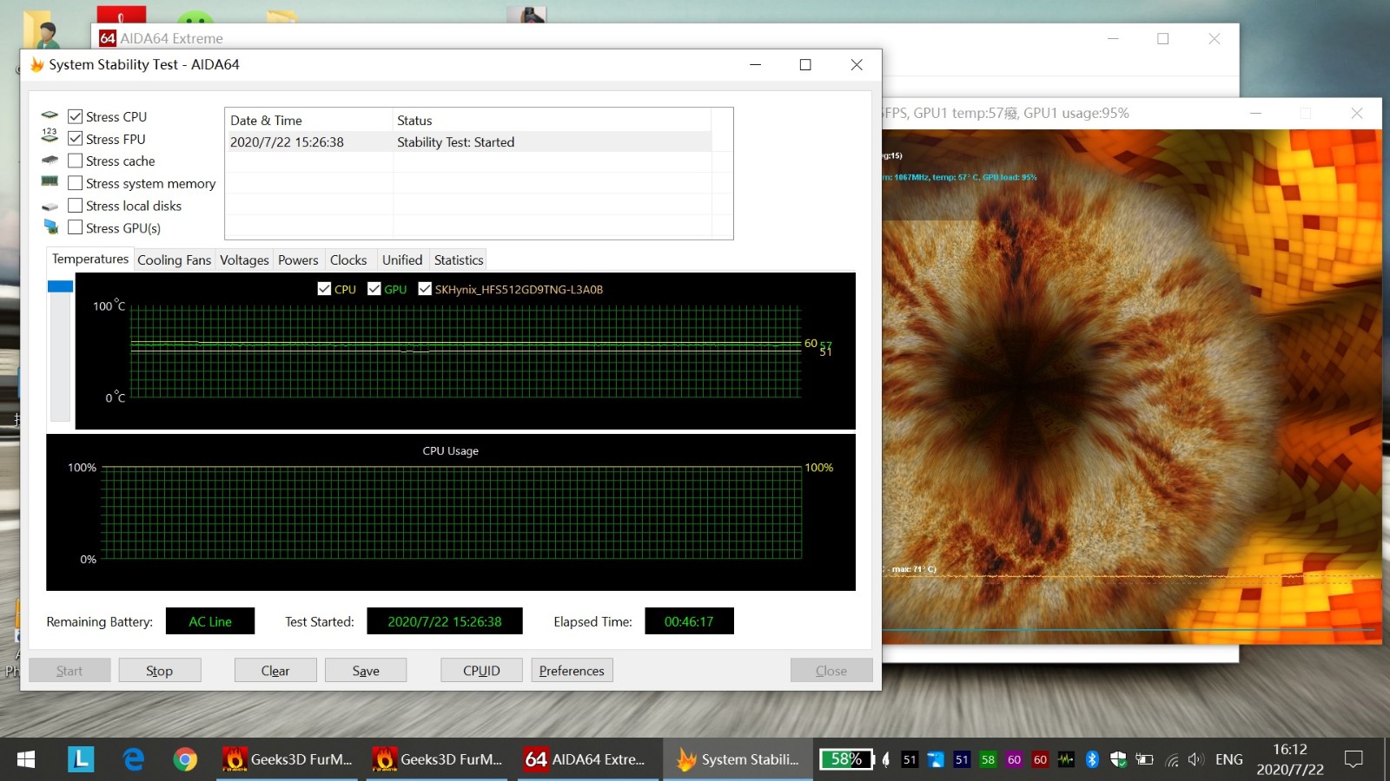Click the blue slider handle beside temperature graph

click(x=60, y=286)
